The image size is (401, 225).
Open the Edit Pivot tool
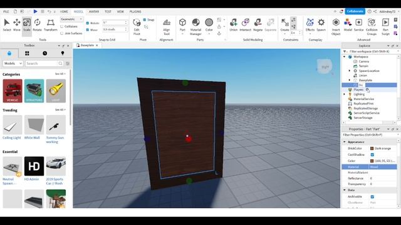coord(137,26)
